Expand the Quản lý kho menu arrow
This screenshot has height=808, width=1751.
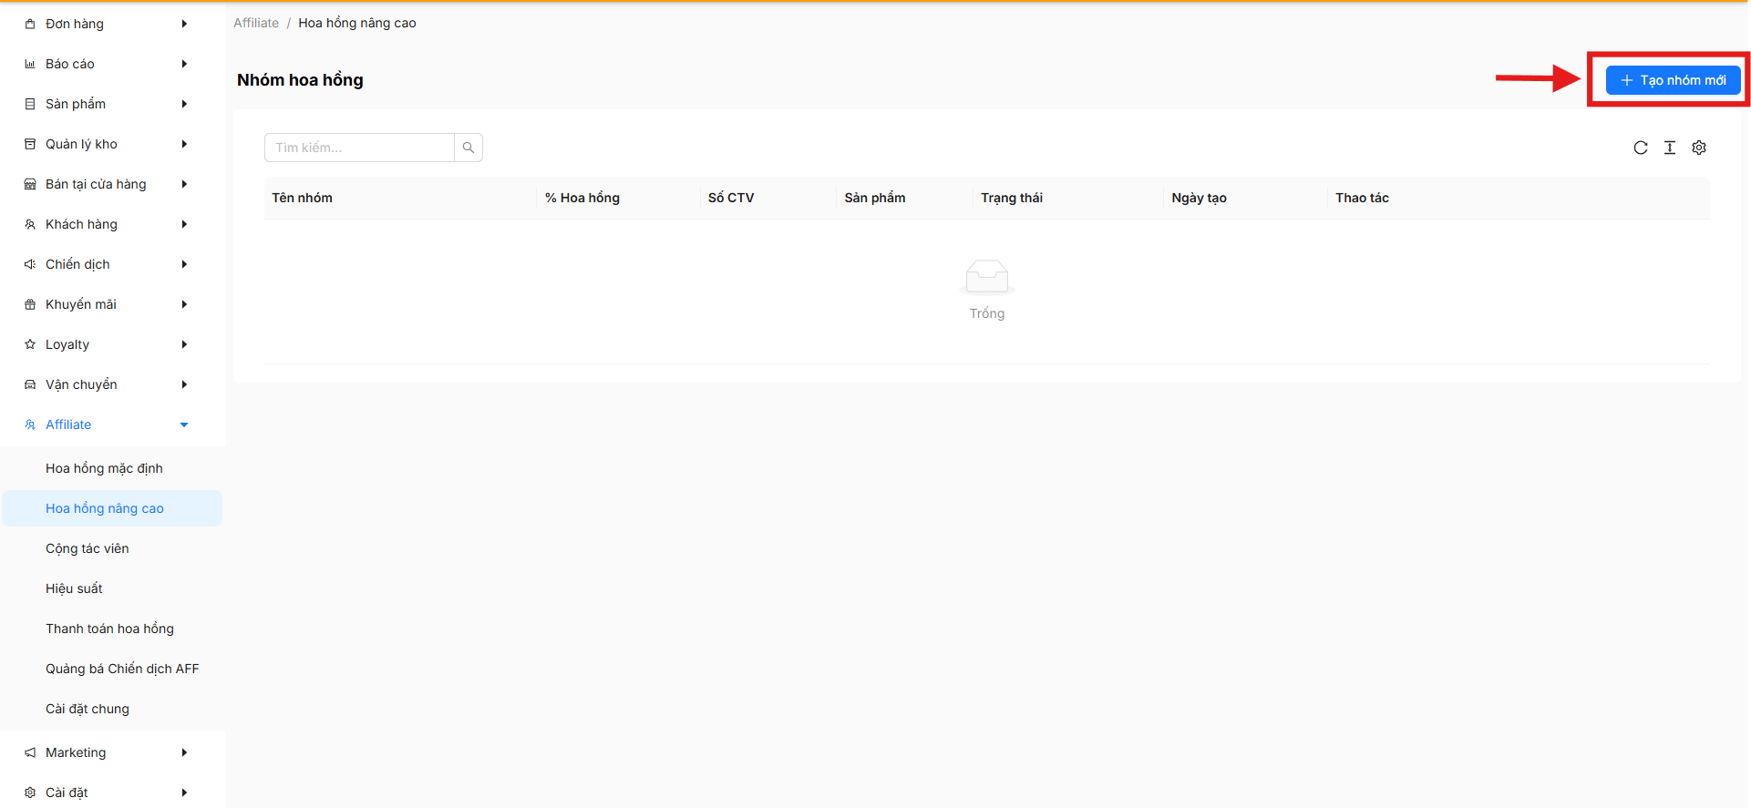click(184, 144)
